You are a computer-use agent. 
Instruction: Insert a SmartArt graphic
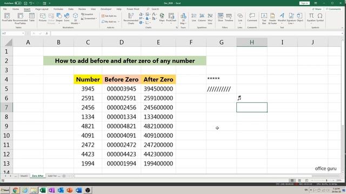click(87, 15)
